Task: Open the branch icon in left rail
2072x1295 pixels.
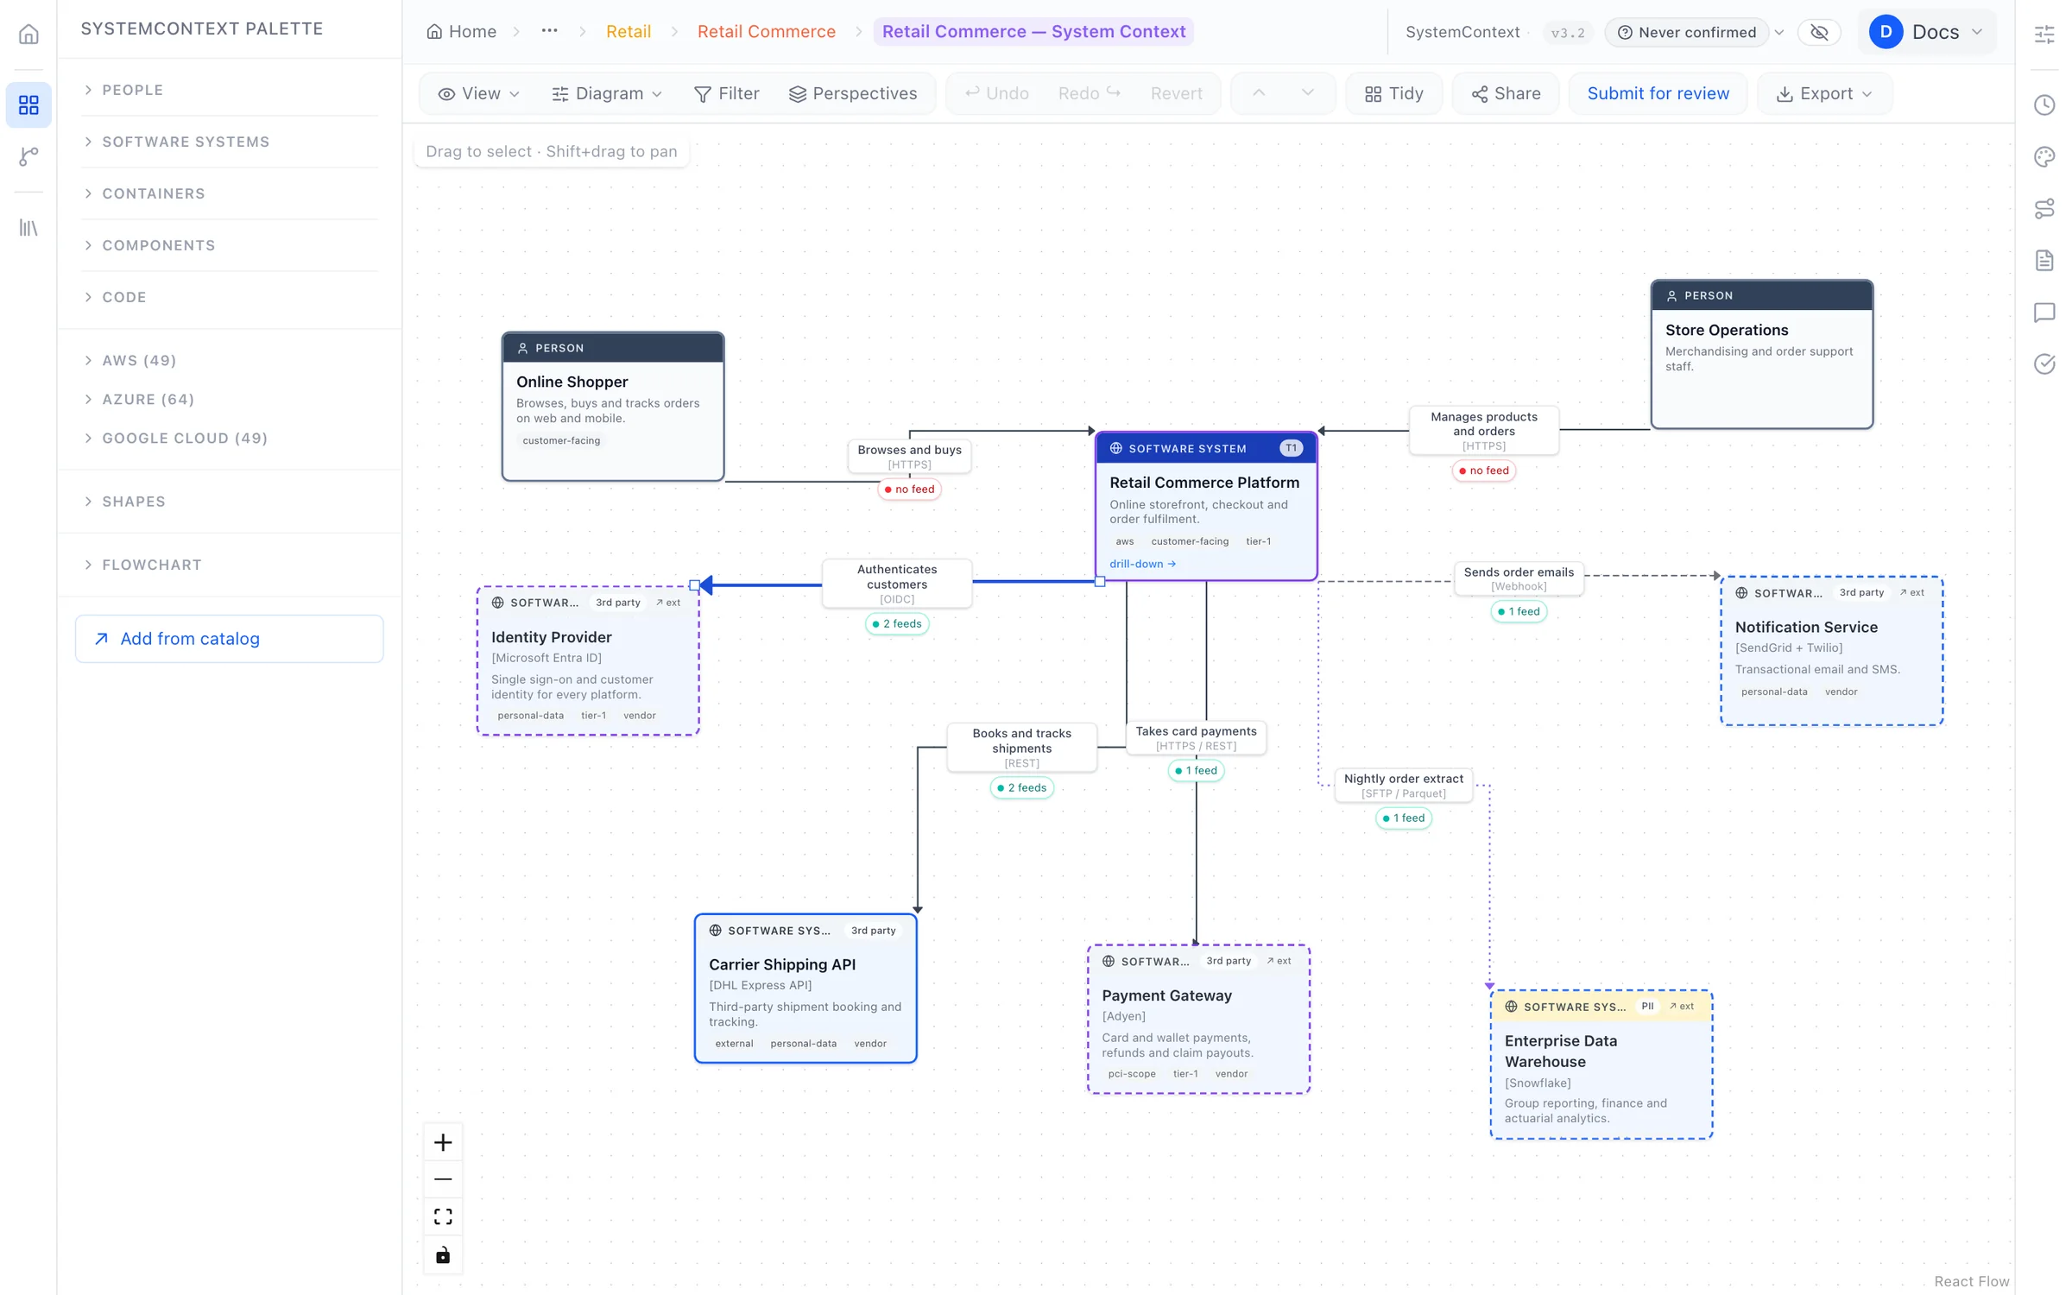Action: pos(28,157)
